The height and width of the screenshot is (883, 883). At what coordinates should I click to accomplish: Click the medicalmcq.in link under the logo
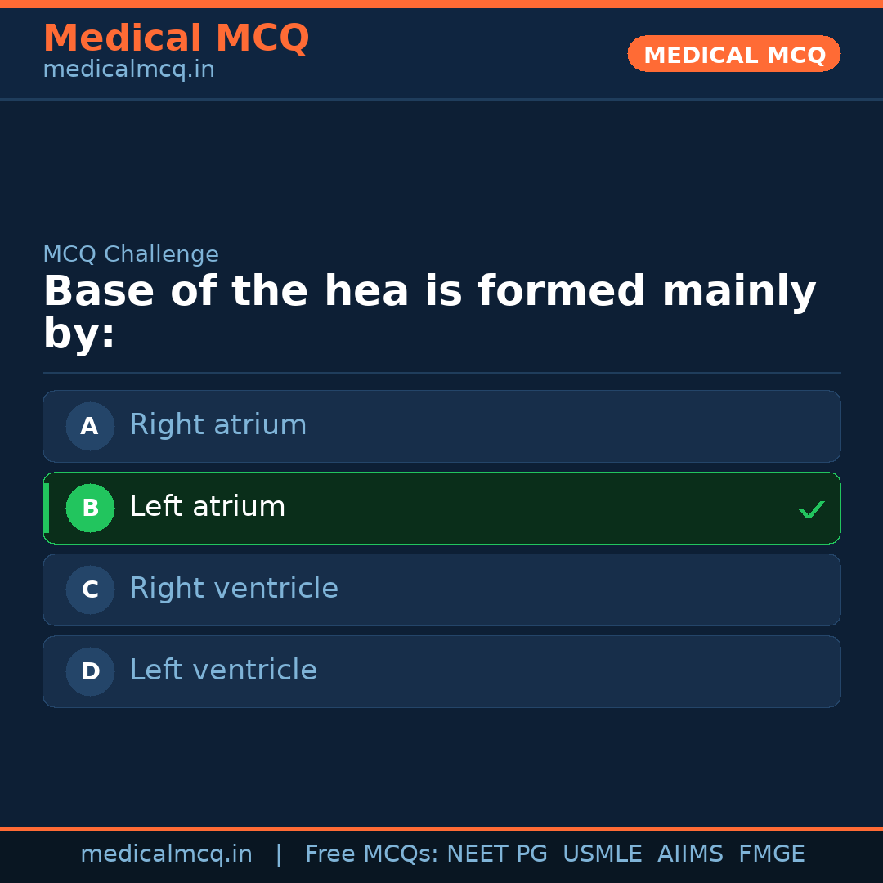click(x=128, y=69)
